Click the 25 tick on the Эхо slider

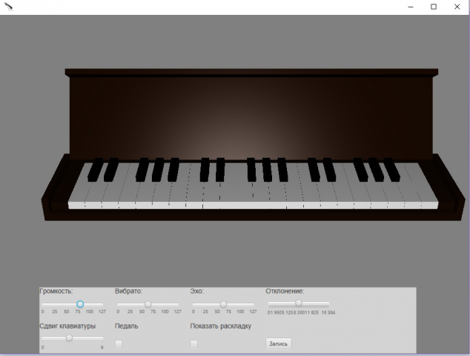point(205,311)
